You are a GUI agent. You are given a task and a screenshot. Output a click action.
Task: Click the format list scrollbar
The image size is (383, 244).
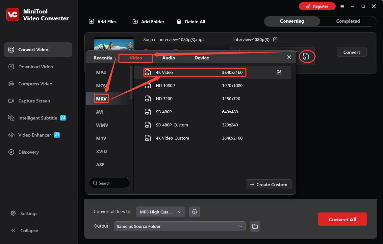[131, 83]
